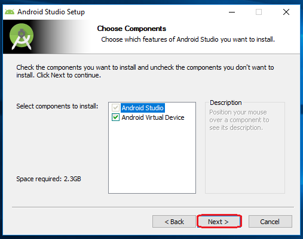Minimize the Android Studio Setup window
303x239 pixels.
(x=232, y=12)
